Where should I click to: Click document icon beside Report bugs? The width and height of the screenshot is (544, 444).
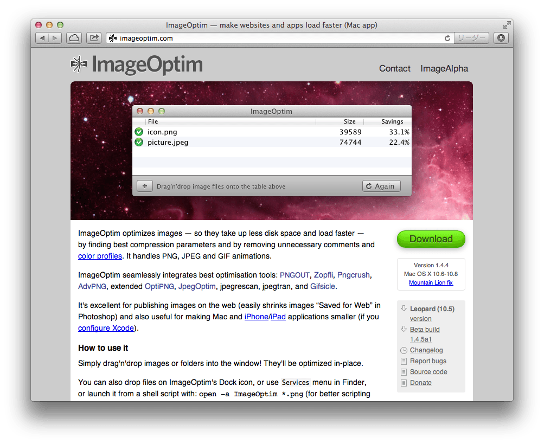404,361
